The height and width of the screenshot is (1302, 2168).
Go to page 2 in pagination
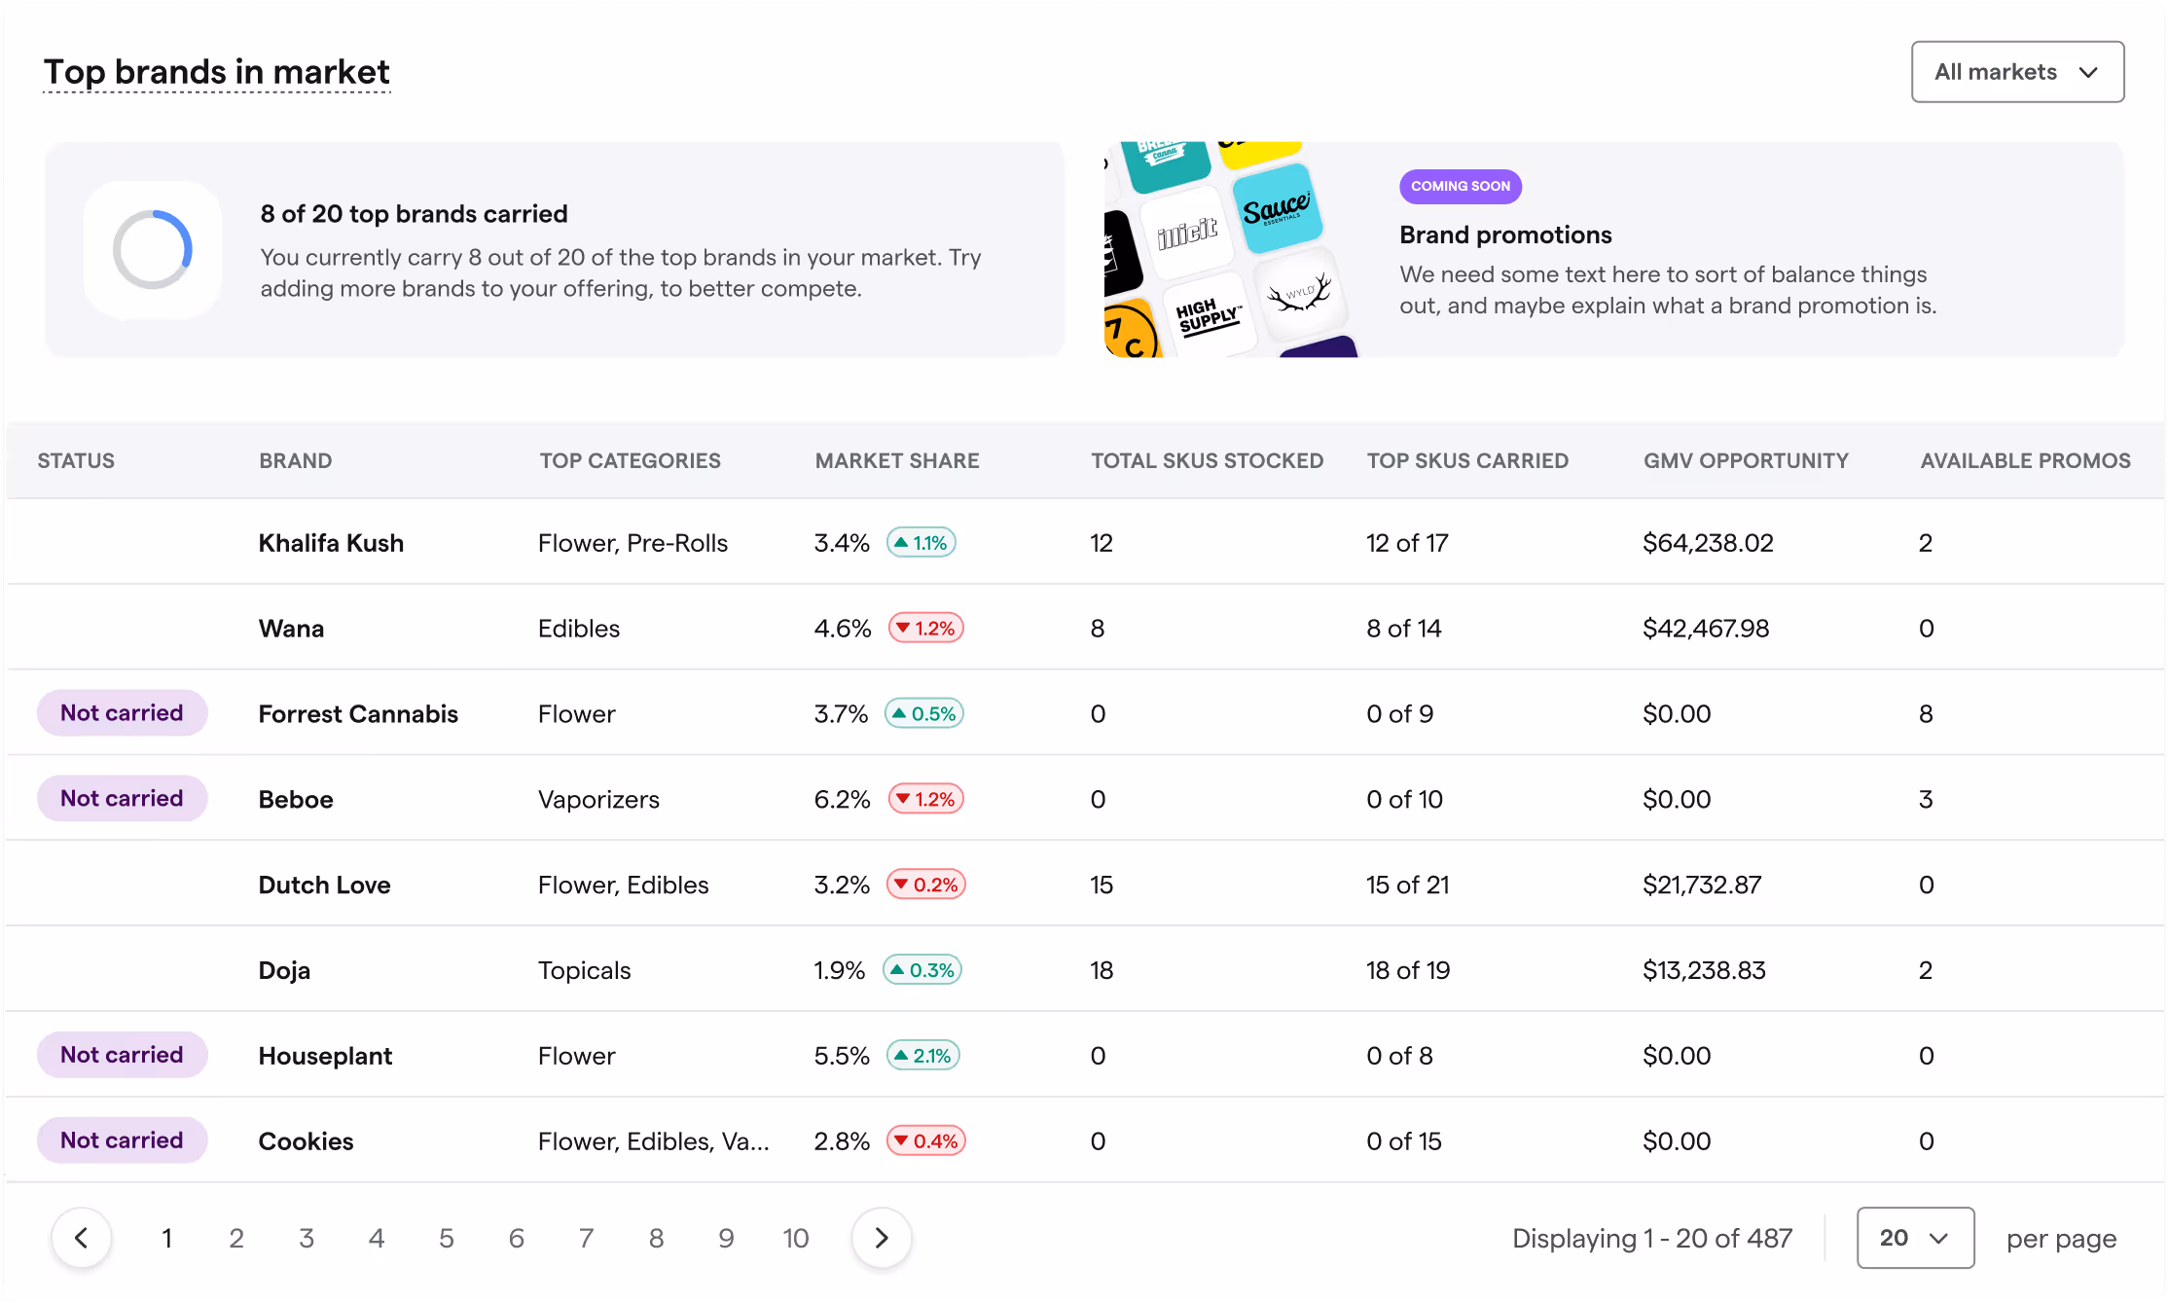pos(236,1238)
